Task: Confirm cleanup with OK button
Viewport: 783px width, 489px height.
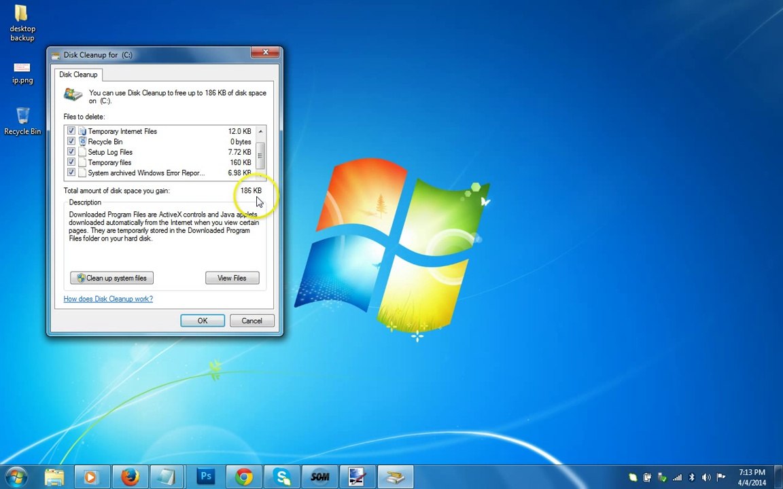Action: (x=203, y=321)
